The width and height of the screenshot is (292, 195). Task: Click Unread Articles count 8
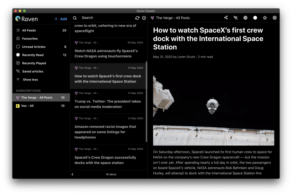point(65,47)
